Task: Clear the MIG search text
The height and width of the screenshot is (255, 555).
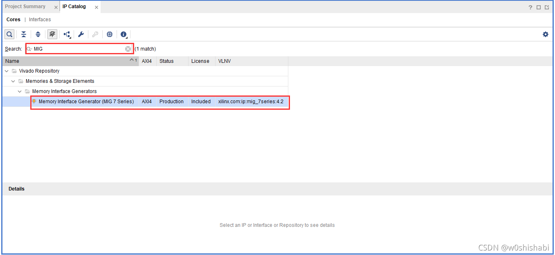Action: pos(128,49)
